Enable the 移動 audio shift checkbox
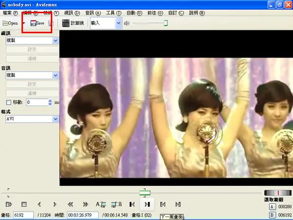The width and height of the screenshot is (293, 220). tap(9, 102)
